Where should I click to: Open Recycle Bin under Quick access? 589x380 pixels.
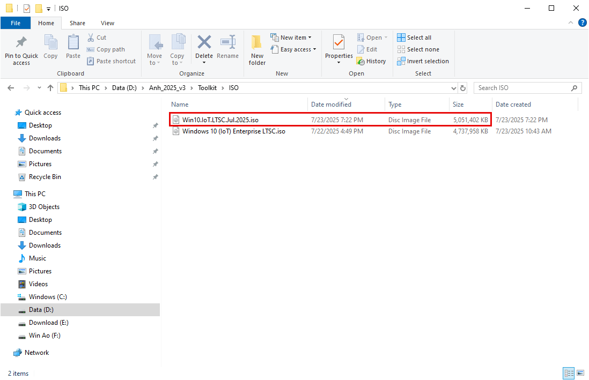[x=40, y=176]
